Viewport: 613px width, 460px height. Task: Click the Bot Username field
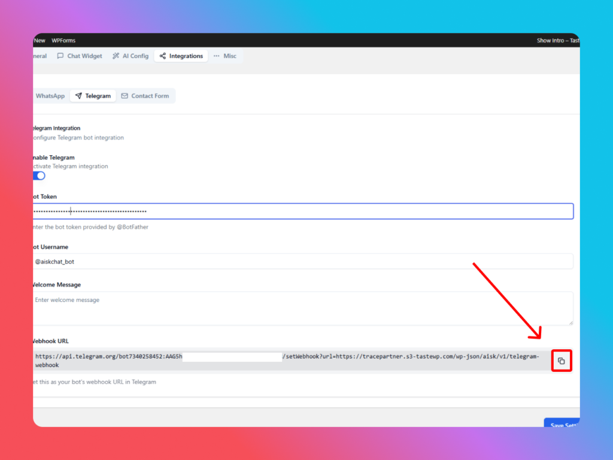(x=299, y=262)
